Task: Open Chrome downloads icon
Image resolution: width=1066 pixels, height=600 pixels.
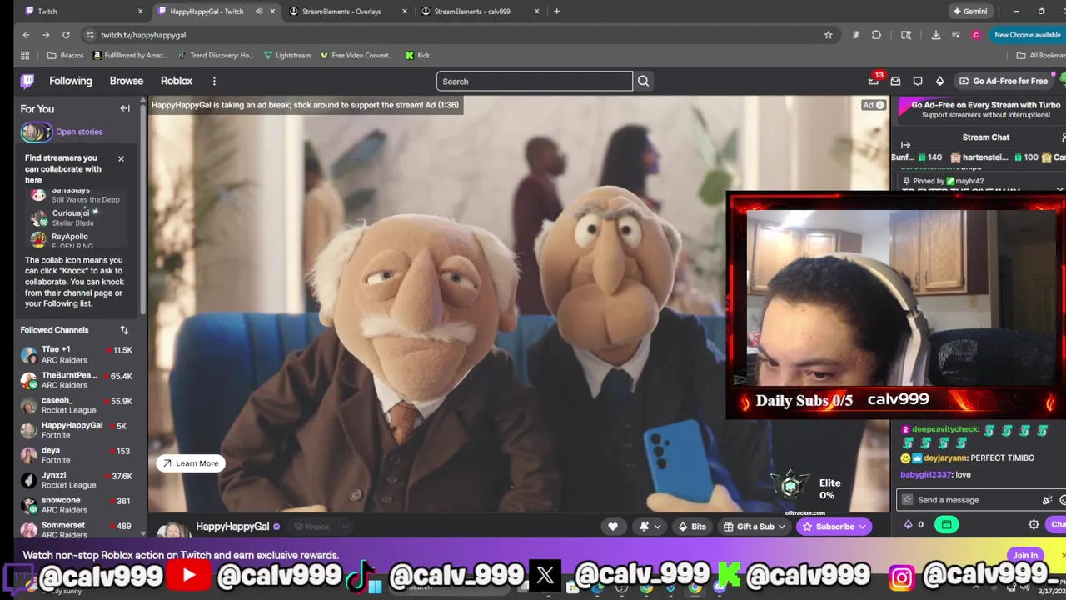Action: [936, 35]
